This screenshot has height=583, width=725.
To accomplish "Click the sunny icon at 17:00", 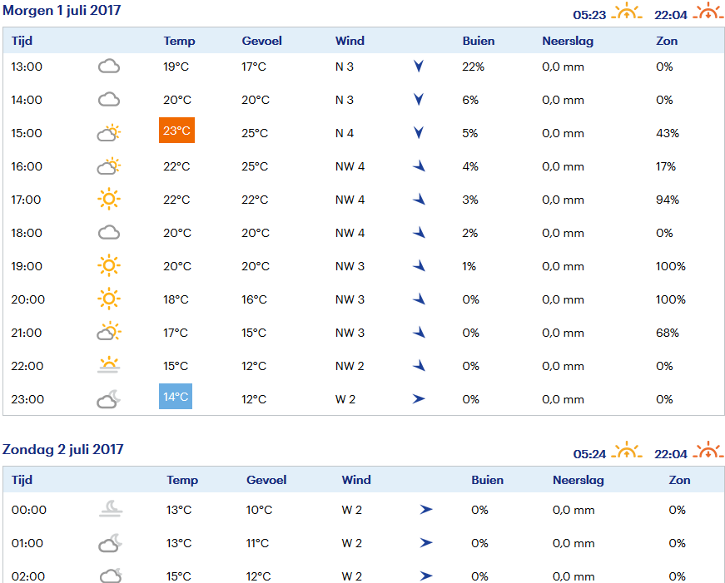I will [109, 199].
